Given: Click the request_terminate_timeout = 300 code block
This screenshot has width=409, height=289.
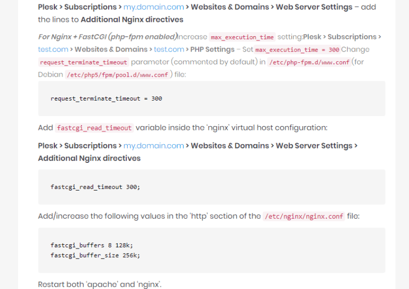Looking at the screenshot, I should (106, 98).
